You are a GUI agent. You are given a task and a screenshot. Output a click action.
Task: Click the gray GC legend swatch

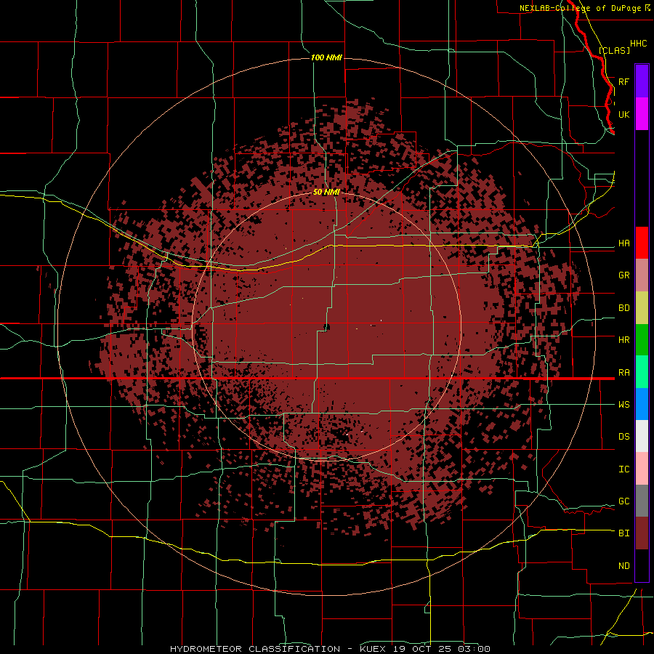642,501
